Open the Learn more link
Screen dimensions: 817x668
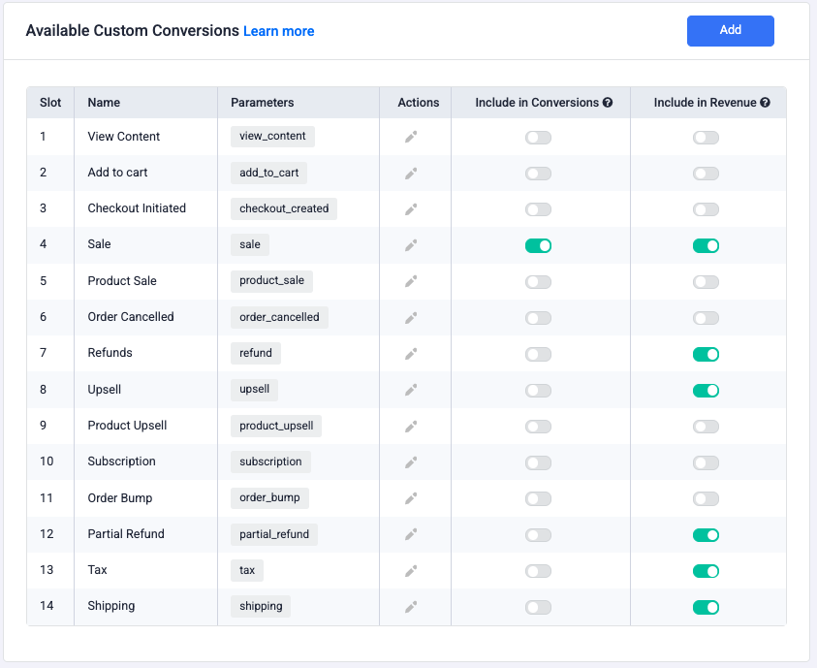pyautogui.click(x=278, y=31)
